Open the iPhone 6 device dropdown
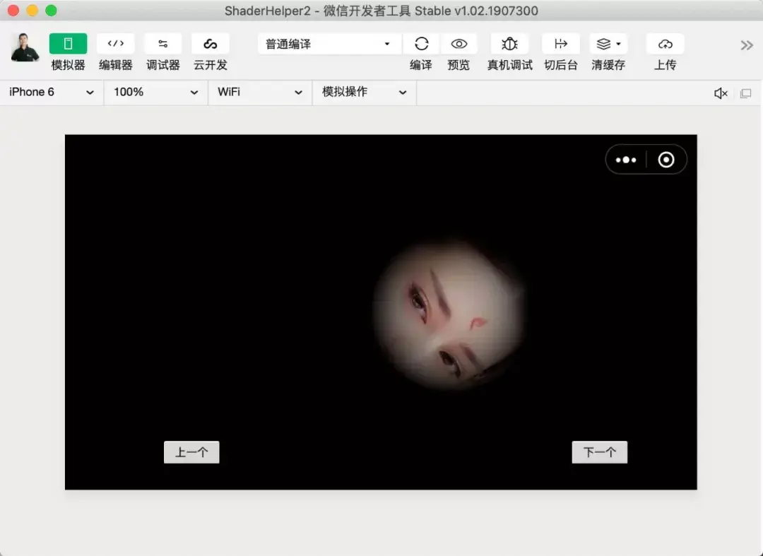This screenshot has height=556, width=763. click(x=49, y=93)
